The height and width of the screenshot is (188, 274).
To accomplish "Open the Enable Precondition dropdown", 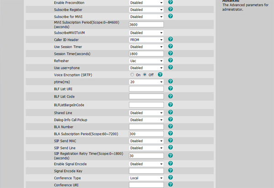I will click(146, 3).
